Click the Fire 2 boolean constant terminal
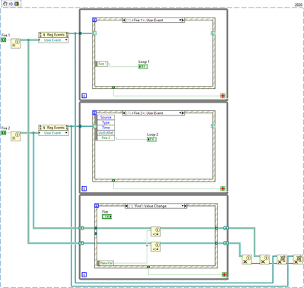304x288 pixels. [4, 133]
